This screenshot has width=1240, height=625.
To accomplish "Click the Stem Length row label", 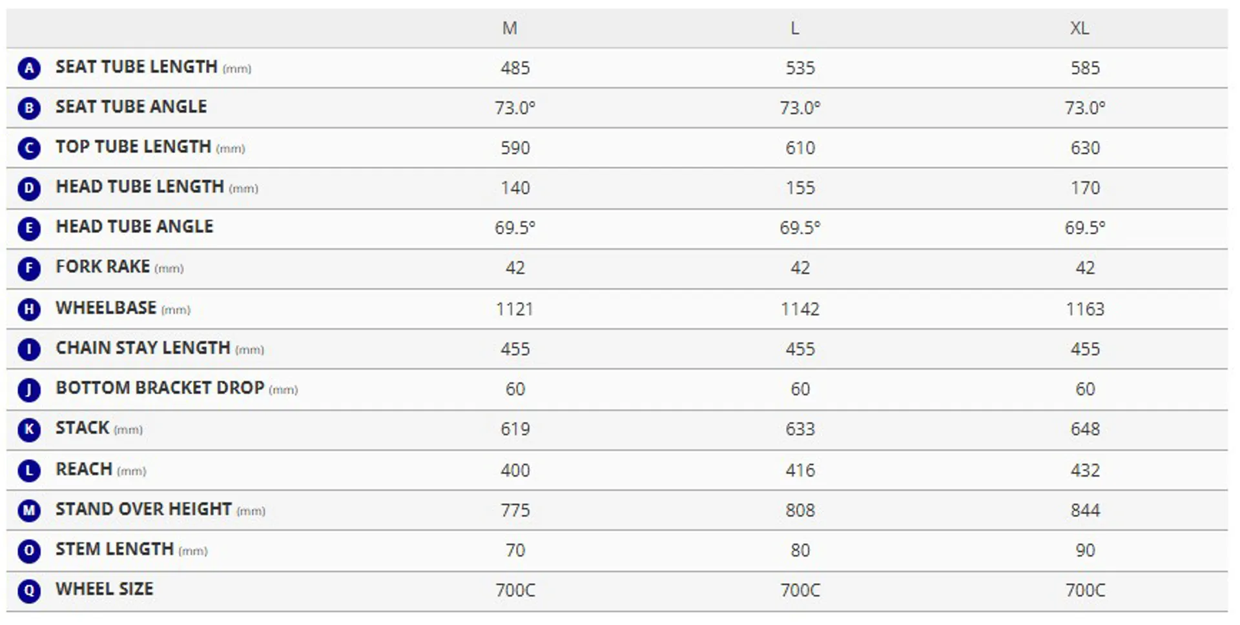I will tap(114, 550).
